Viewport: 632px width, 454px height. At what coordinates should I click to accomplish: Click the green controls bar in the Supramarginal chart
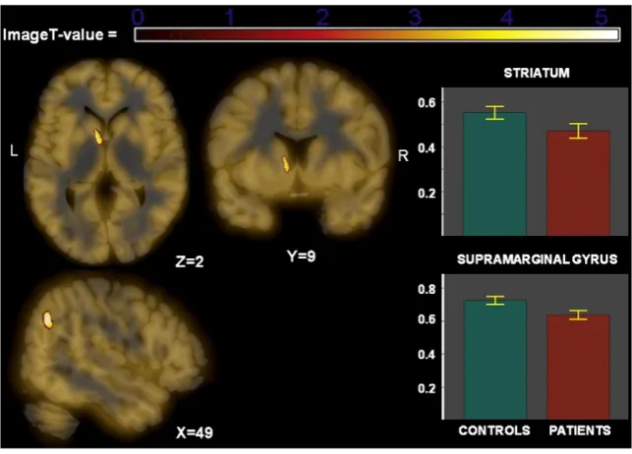[x=495, y=360]
